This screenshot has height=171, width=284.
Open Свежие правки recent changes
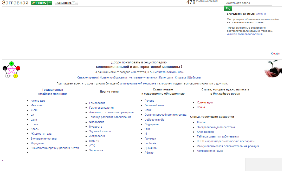pos(87,77)
